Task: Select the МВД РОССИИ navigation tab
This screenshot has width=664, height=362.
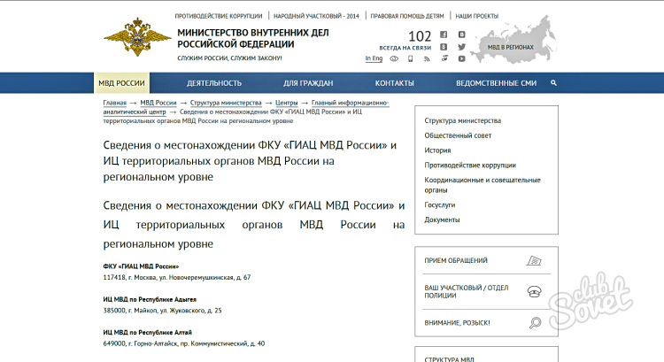Action: pyautogui.click(x=122, y=83)
